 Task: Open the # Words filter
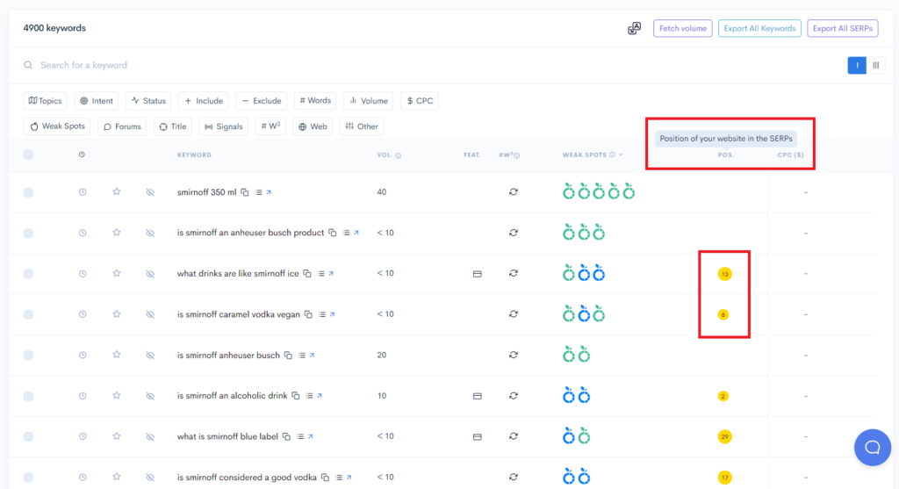315,101
